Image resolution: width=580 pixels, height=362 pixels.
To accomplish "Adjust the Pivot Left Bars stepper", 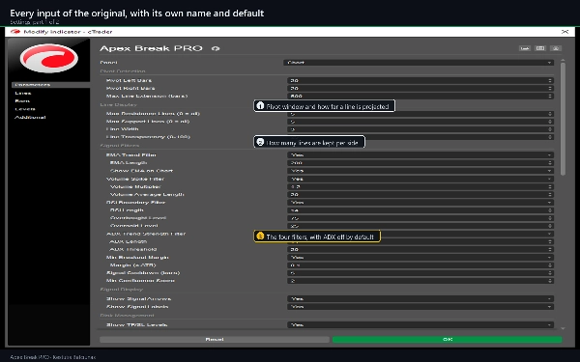I will [550, 80].
